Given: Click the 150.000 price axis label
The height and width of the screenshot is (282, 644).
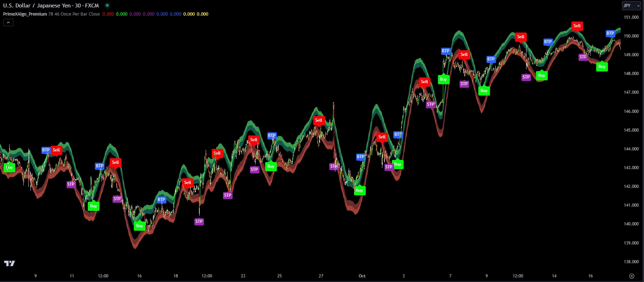Looking at the screenshot, I should [x=631, y=36].
